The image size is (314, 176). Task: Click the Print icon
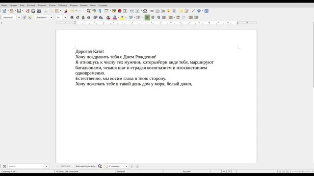(33, 11)
